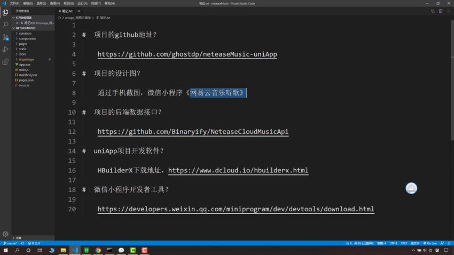Screen dimensions: 454x255
Task: Open the Windows Action Center
Action: pos(446,250)
